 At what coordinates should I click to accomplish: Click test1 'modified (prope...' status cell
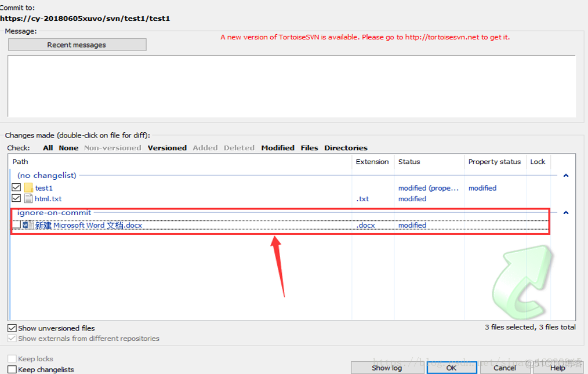(x=429, y=188)
